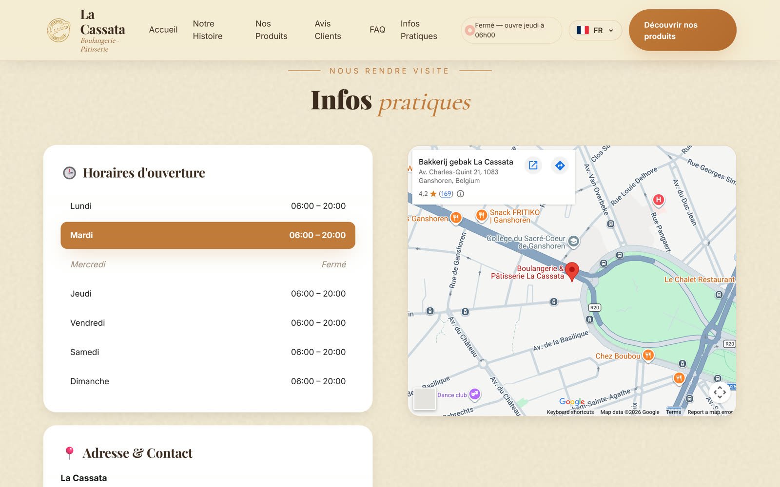Image resolution: width=780 pixels, height=487 pixels.
Task: Click the Keyboard shortcuts map link
Action: coord(570,412)
